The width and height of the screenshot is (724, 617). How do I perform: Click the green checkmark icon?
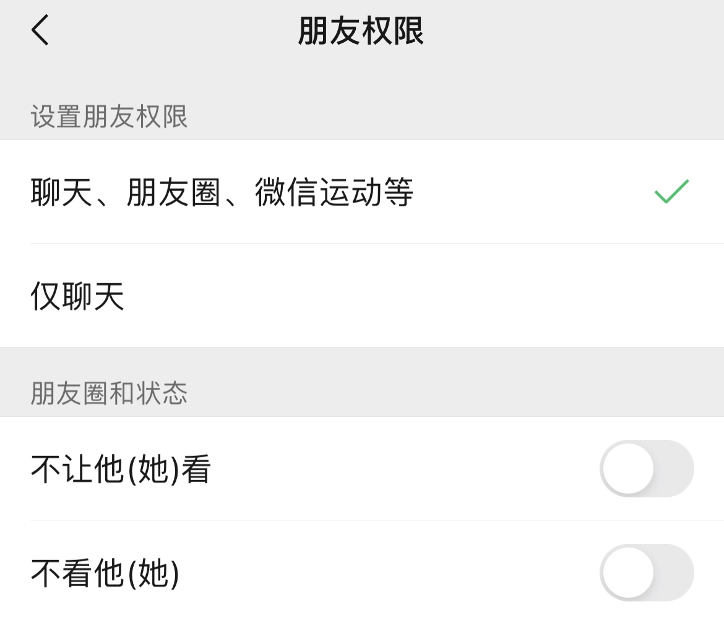click(671, 191)
